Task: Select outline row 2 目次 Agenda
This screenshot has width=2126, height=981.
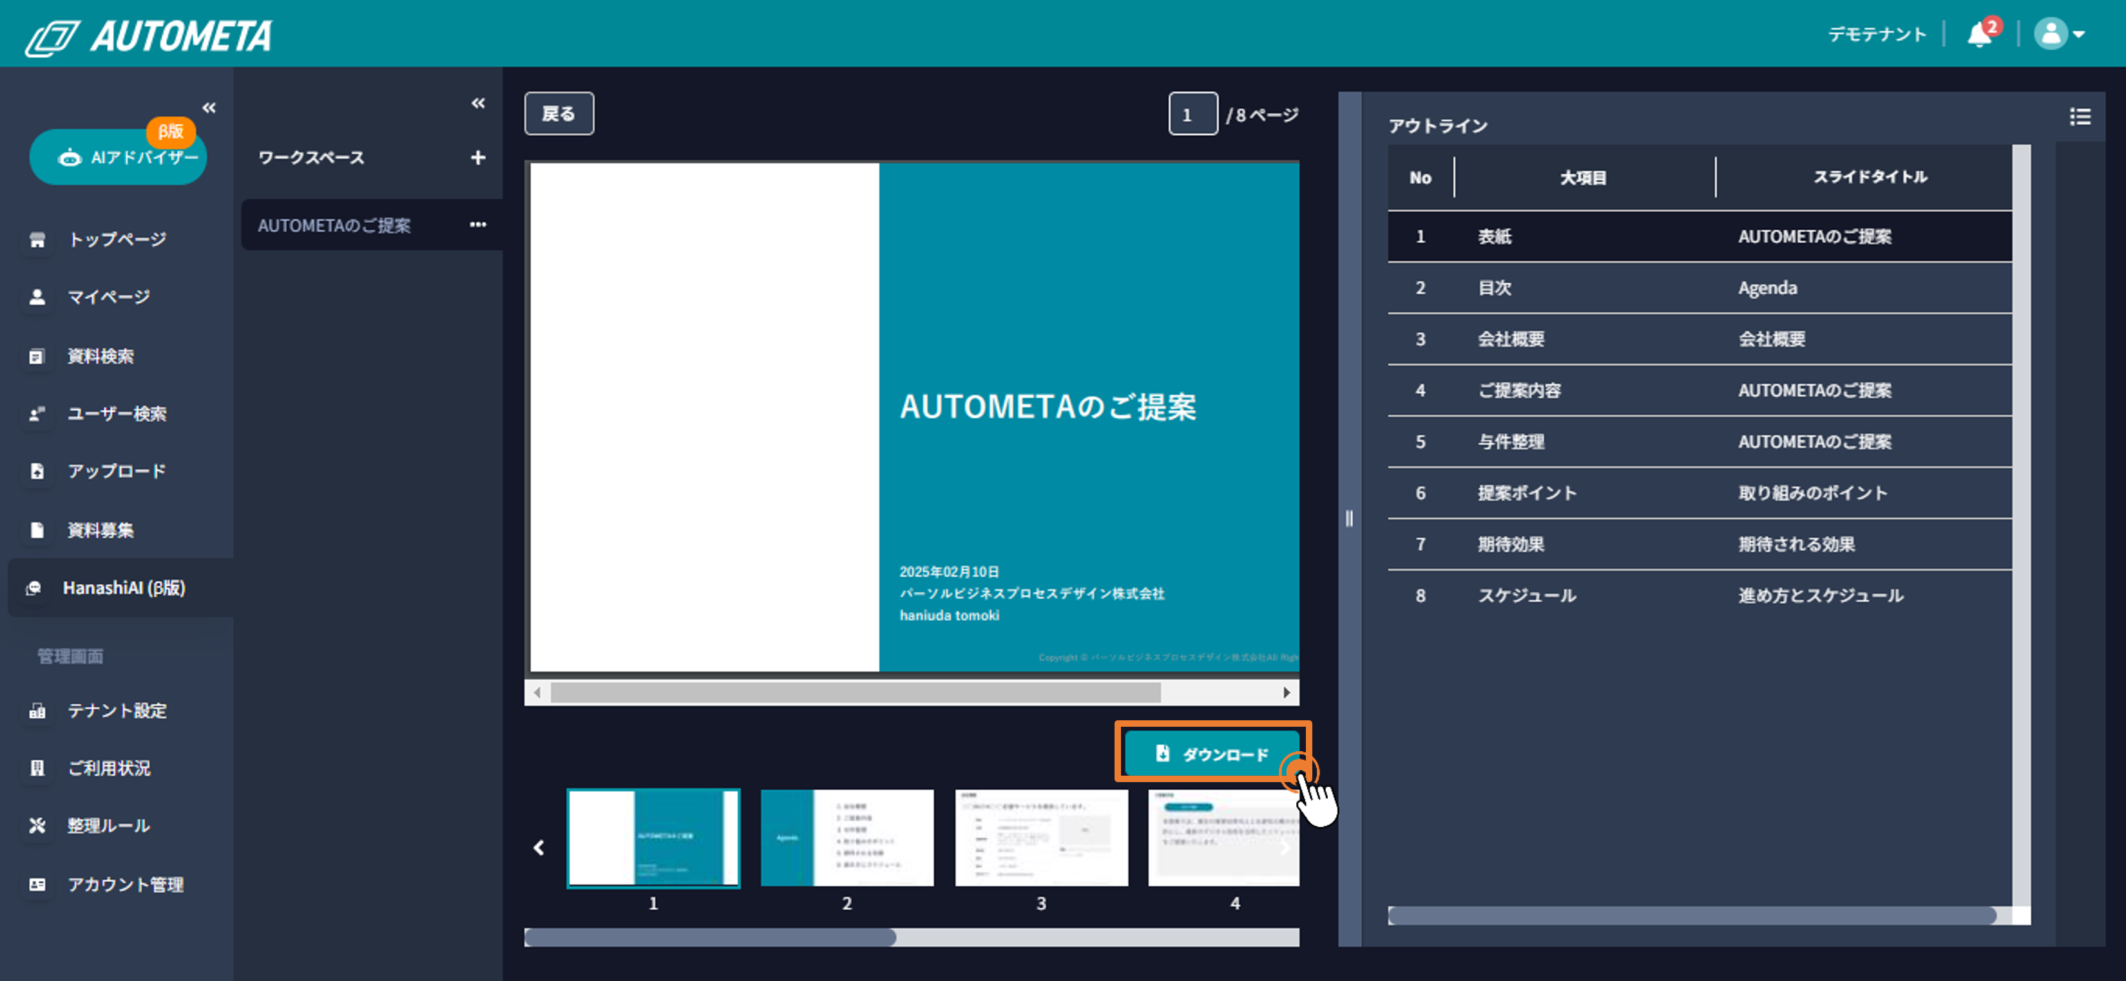Action: 1700,288
